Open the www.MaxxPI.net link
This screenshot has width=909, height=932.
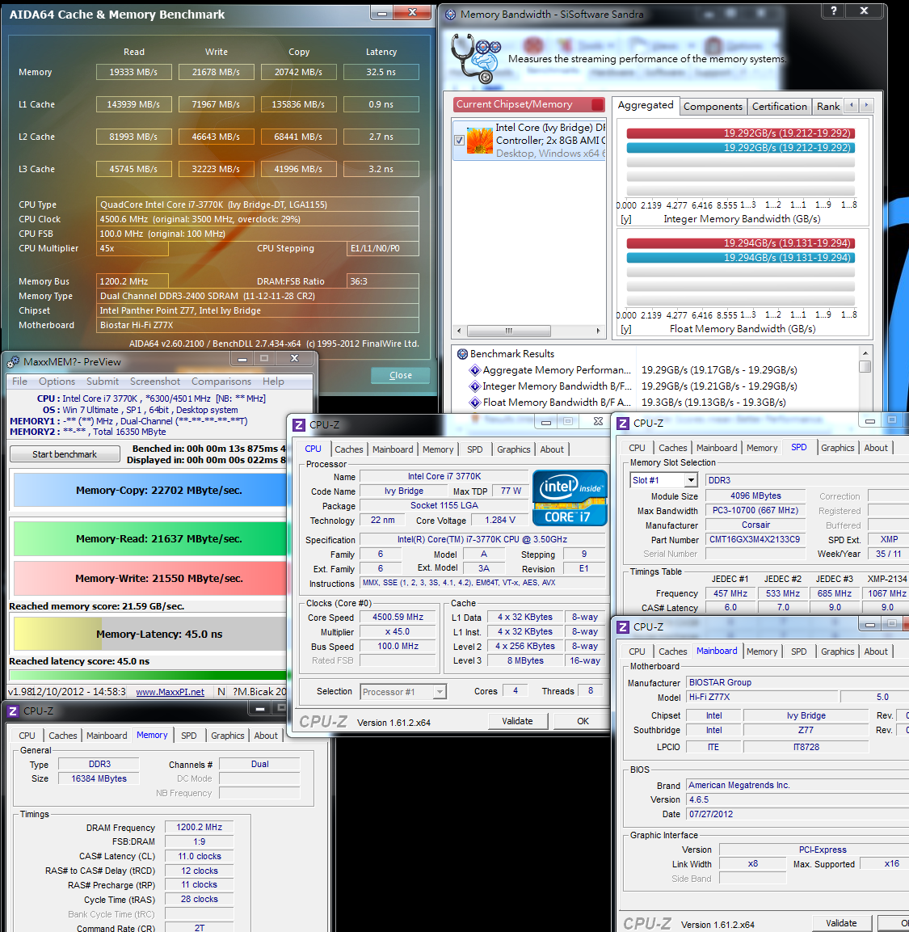[x=170, y=692]
